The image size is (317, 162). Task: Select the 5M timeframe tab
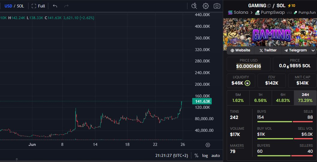238,98
